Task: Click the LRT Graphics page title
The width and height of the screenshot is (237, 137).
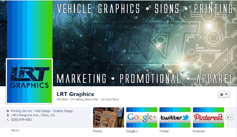Action: coord(75,94)
